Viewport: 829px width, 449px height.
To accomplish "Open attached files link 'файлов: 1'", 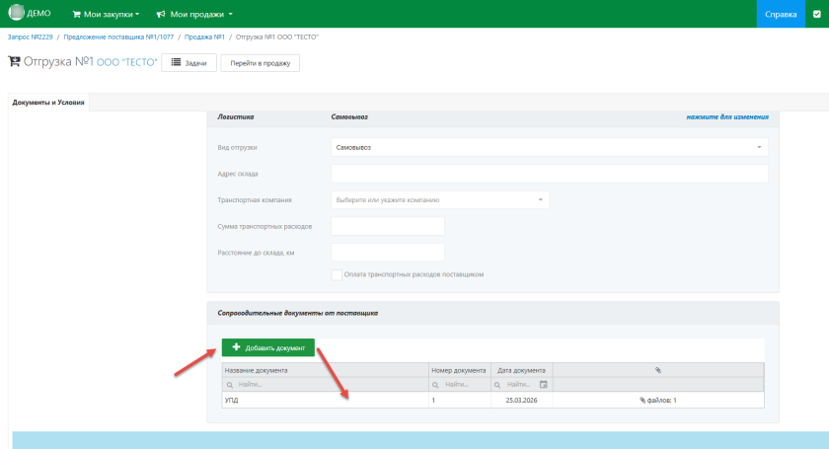I will click(657, 401).
